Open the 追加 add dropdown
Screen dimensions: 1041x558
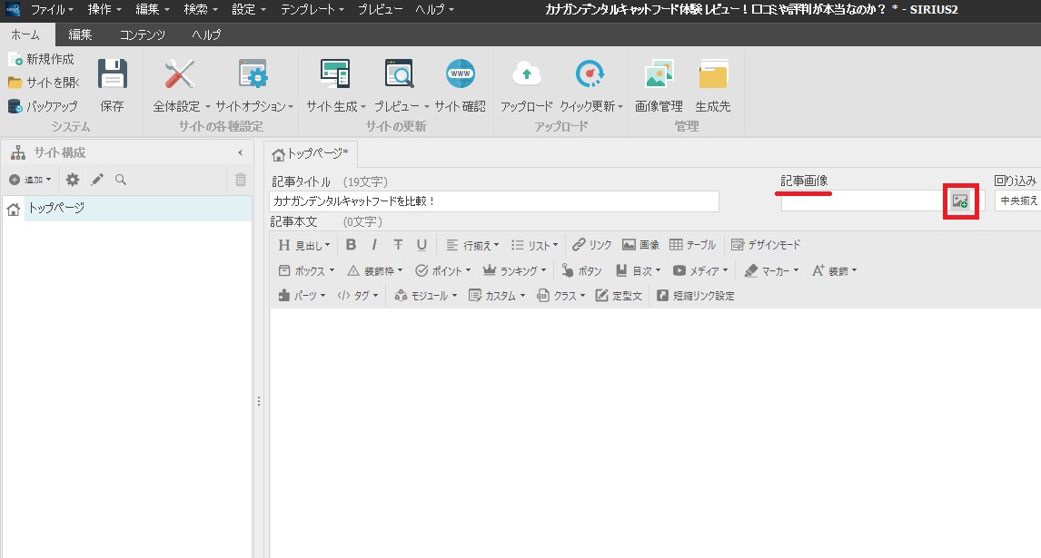coord(30,179)
